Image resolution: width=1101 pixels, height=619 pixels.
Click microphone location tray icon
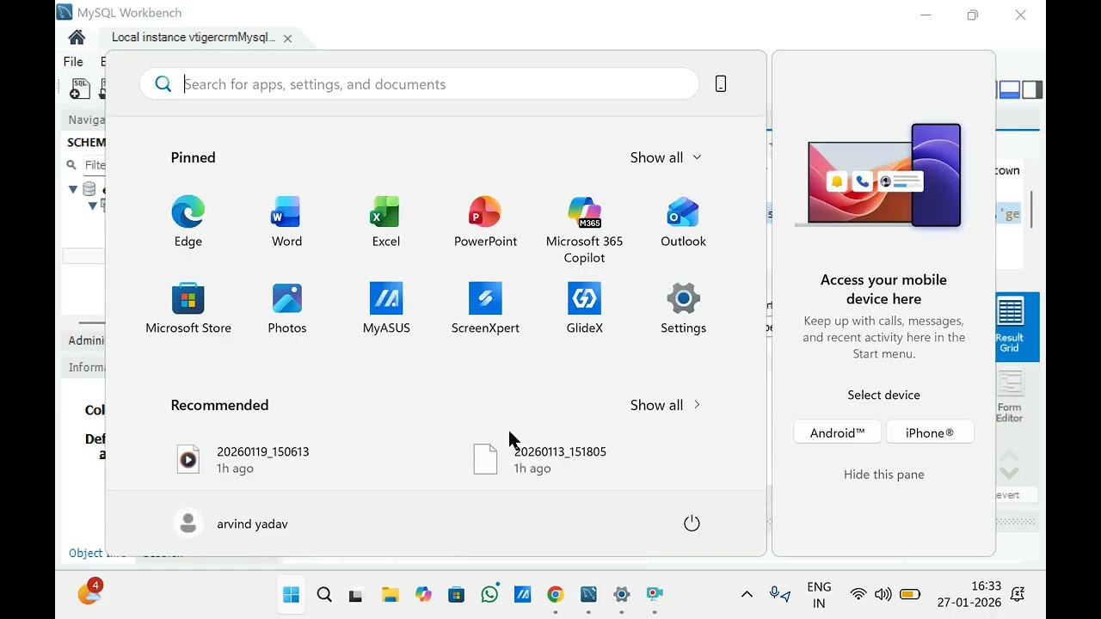779,594
